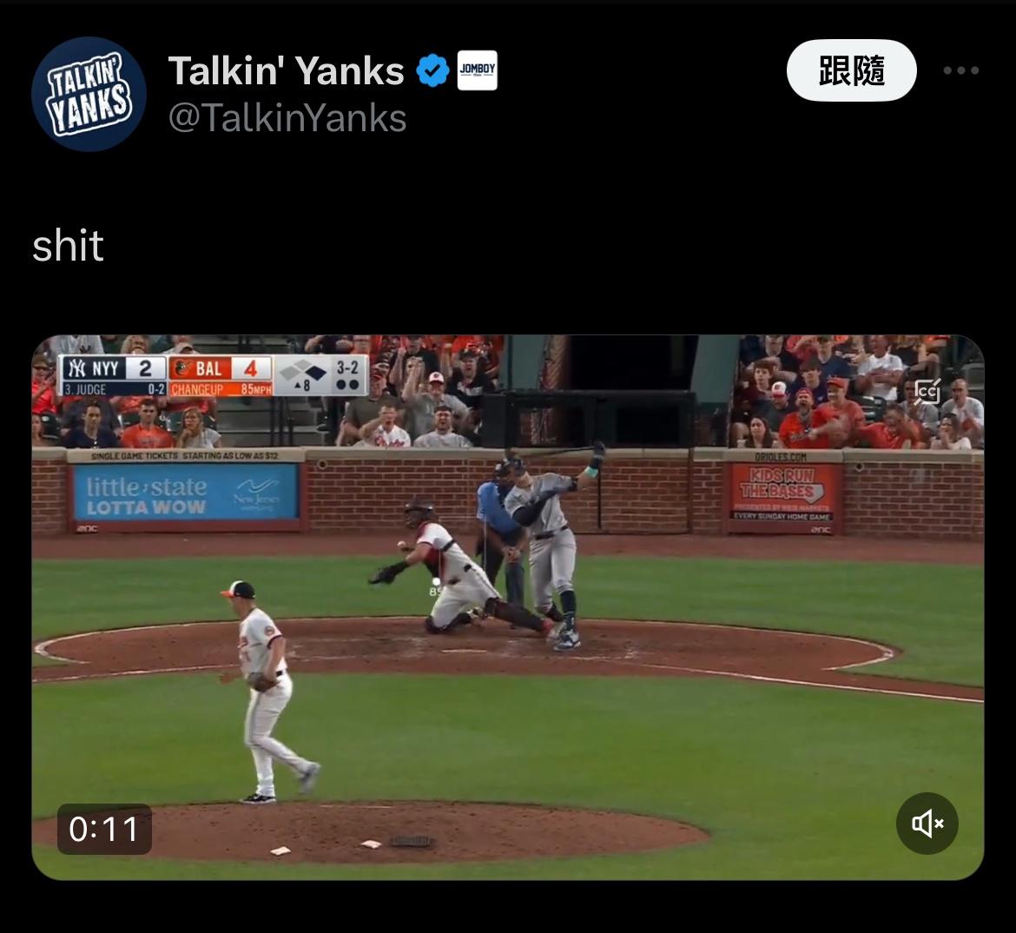
Task: Click the base runners diamond graphic
Action: pos(302,374)
